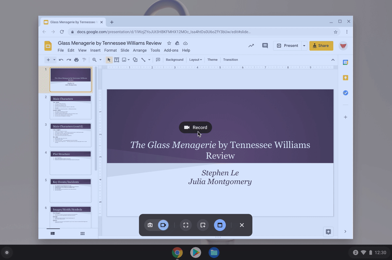The image size is (392, 260).
Task: Open Google Tasks side panel icon
Action: pyautogui.click(x=345, y=93)
